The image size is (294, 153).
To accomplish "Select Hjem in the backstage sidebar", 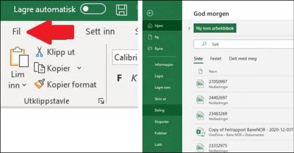I will click(159, 26).
